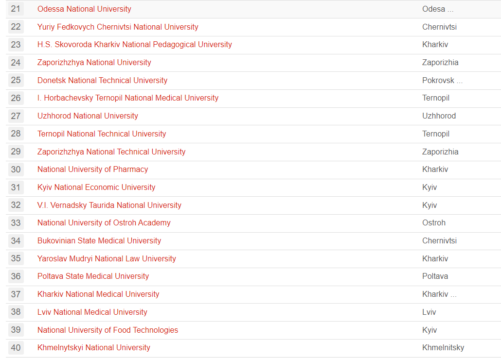501x358 pixels.
Task: Open Zaporizhzhya National Technical University link
Action: pos(111,152)
